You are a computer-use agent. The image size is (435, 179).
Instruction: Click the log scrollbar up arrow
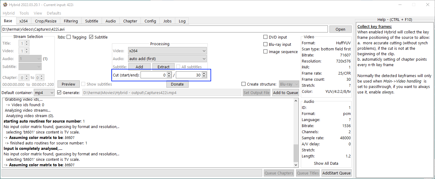pos(296,100)
